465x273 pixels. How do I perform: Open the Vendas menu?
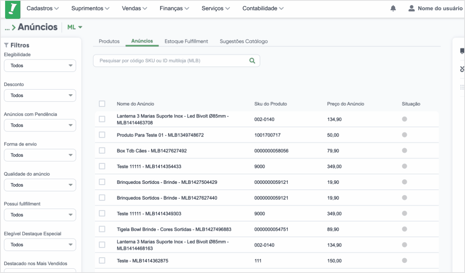click(134, 8)
